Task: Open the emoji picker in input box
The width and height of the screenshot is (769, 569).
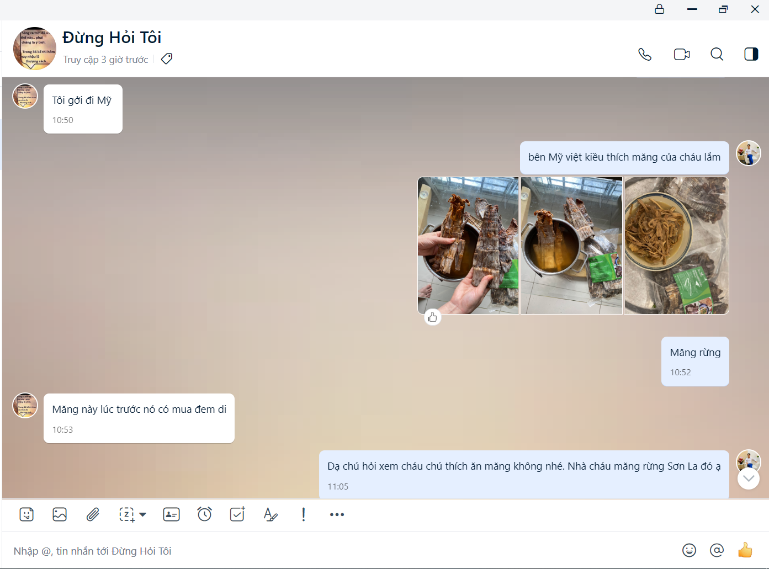Action: point(689,550)
